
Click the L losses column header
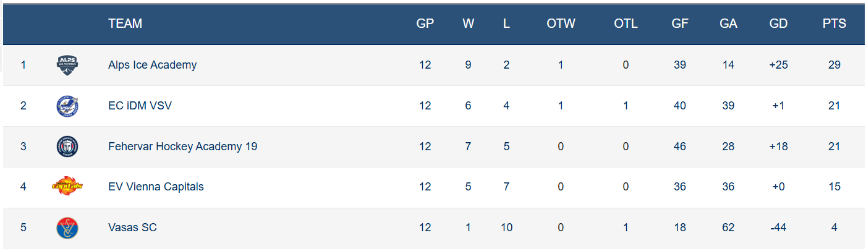[506, 24]
